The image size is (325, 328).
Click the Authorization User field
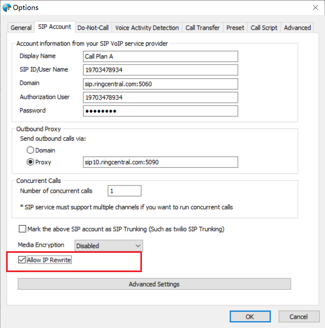coord(160,97)
